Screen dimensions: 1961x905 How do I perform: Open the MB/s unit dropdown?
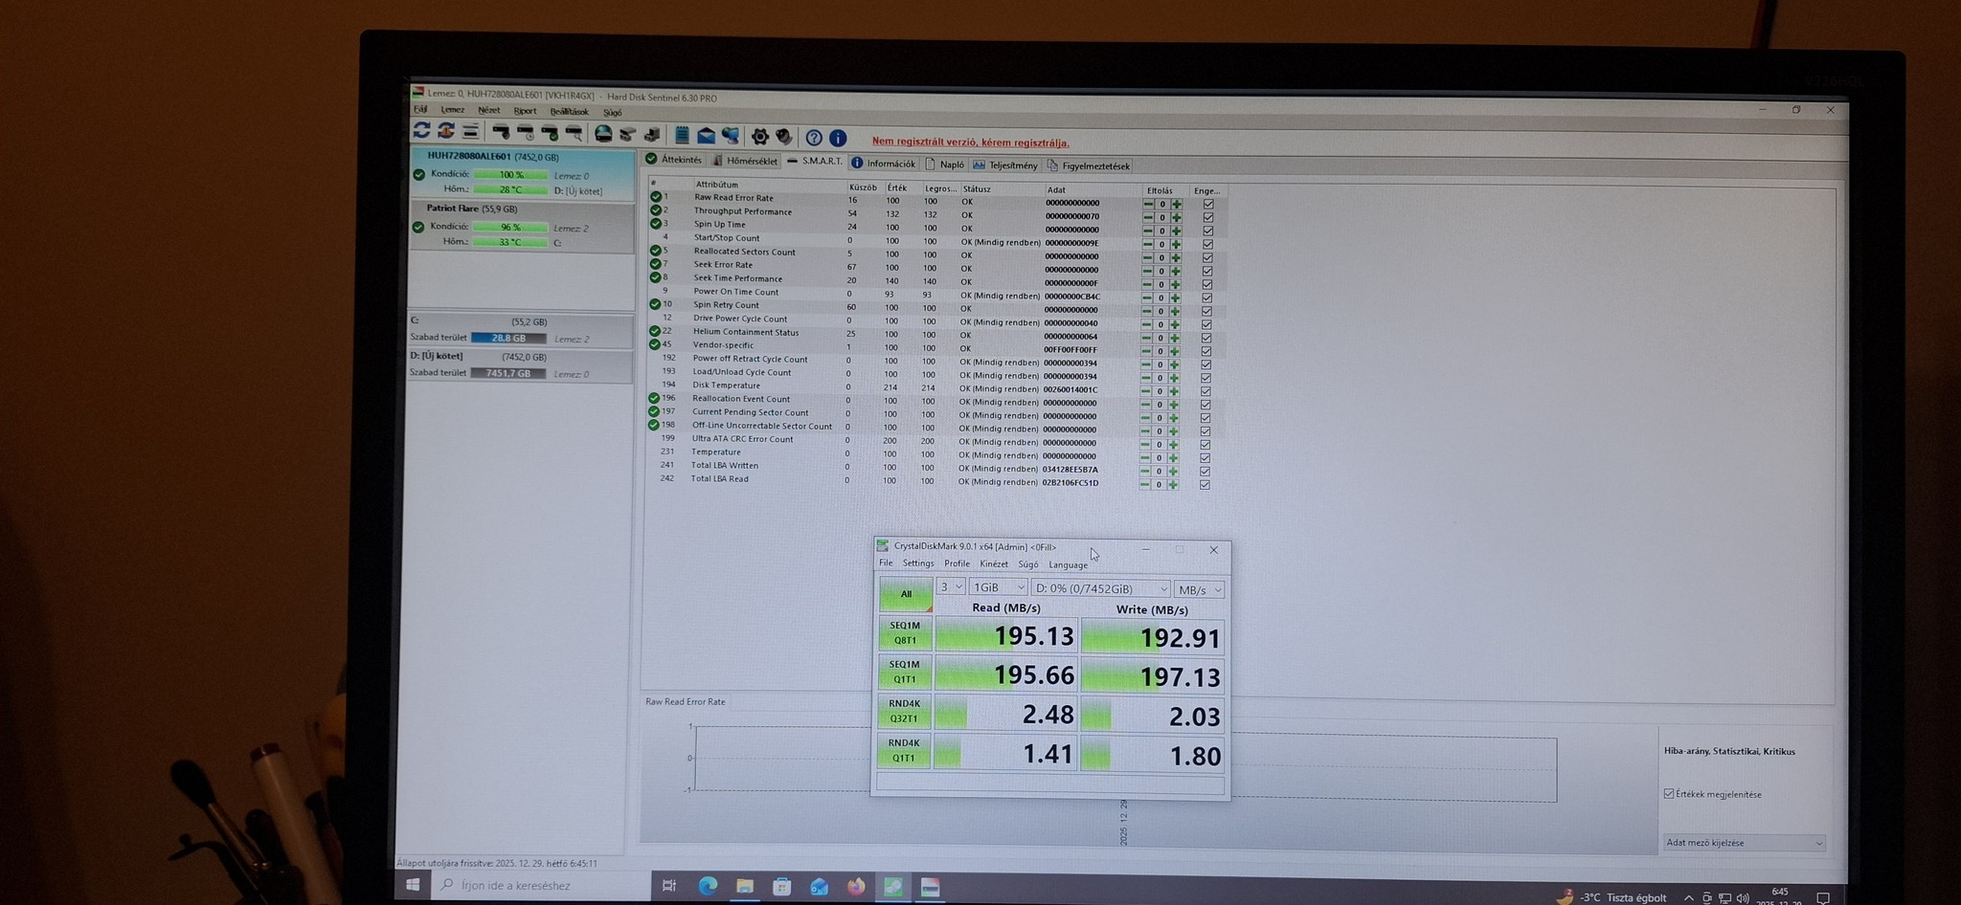point(1200,590)
